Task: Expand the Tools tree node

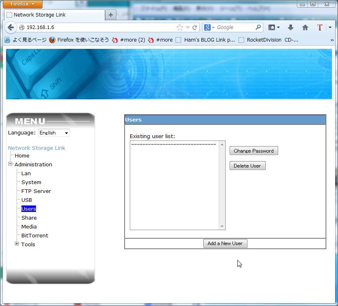Action: pos(17,243)
